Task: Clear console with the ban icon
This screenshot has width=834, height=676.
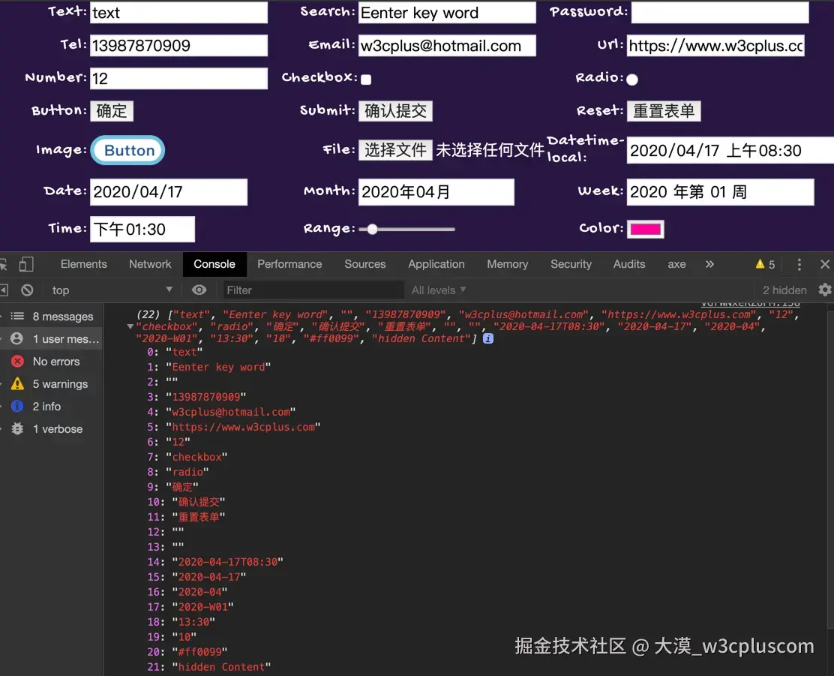Action: point(27,290)
